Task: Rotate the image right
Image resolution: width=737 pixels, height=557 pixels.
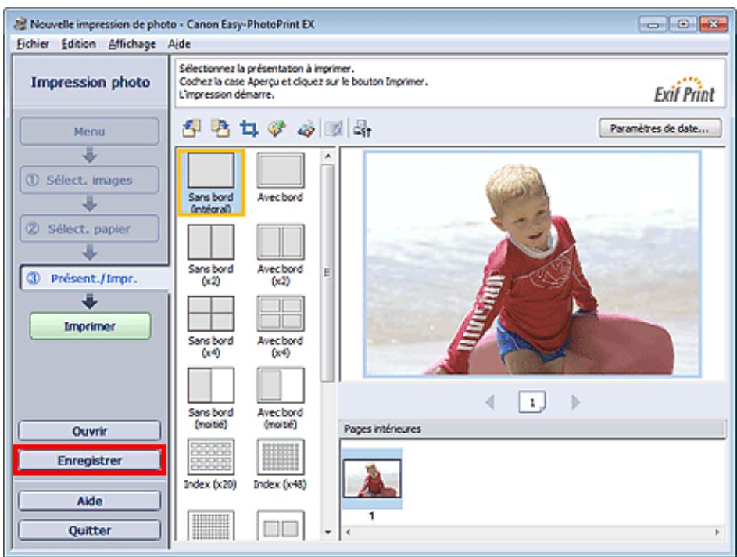Action: [x=220, y=128]
